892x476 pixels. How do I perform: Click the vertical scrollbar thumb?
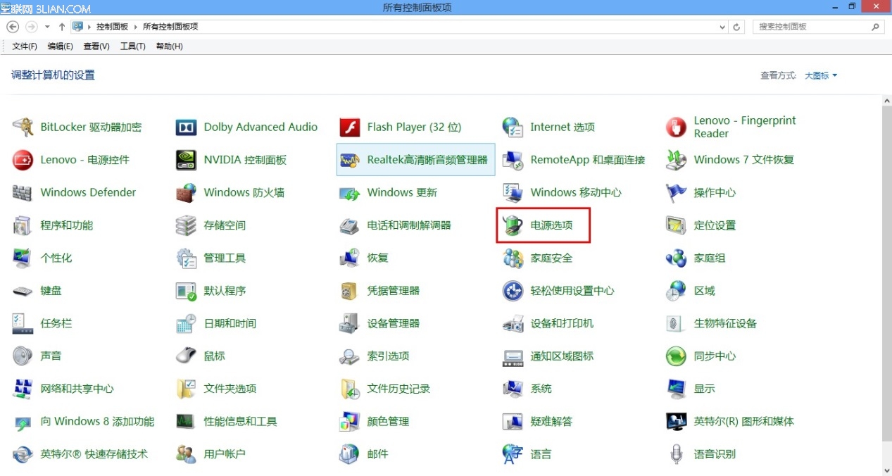[886, 274]
